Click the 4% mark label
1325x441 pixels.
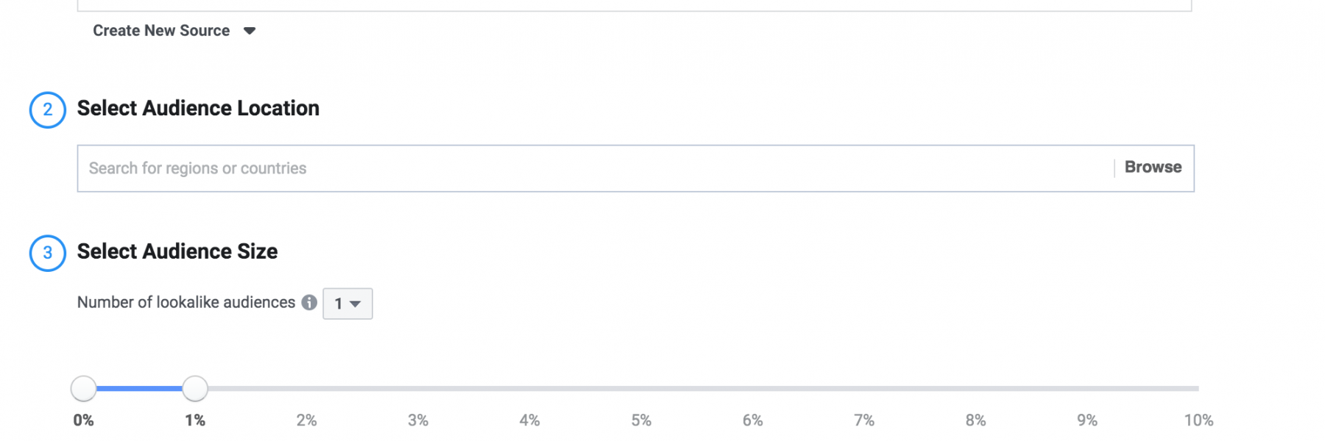pyautogui.click(x=529, y=420)
